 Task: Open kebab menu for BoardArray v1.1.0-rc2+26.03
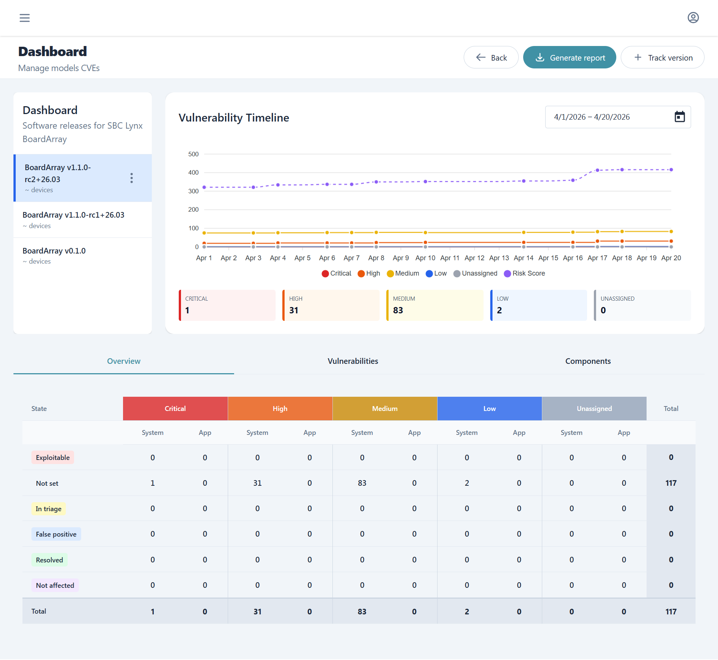(x=132, y=178)
